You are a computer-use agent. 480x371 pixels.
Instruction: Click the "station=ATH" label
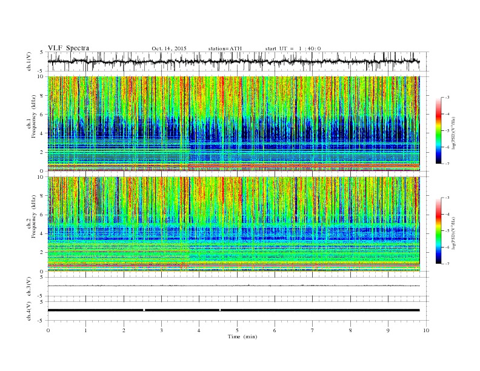(x=225, y=48)
